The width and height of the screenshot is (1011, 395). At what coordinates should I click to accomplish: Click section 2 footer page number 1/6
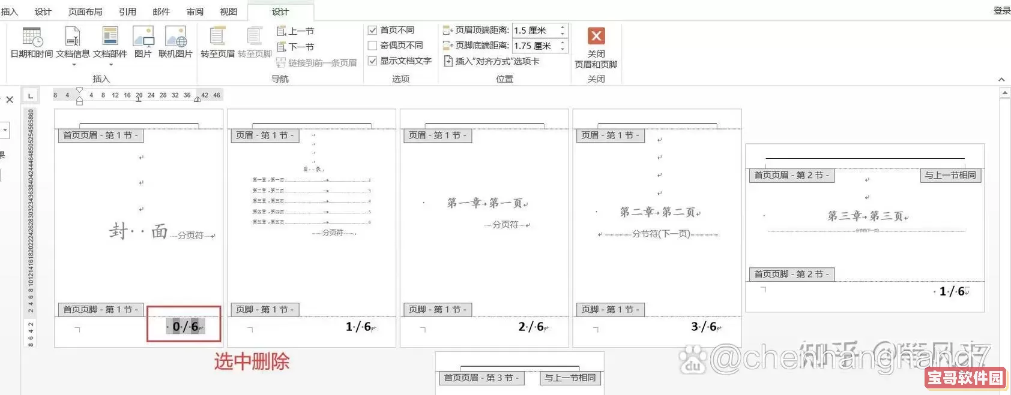[x=953, y=291]
